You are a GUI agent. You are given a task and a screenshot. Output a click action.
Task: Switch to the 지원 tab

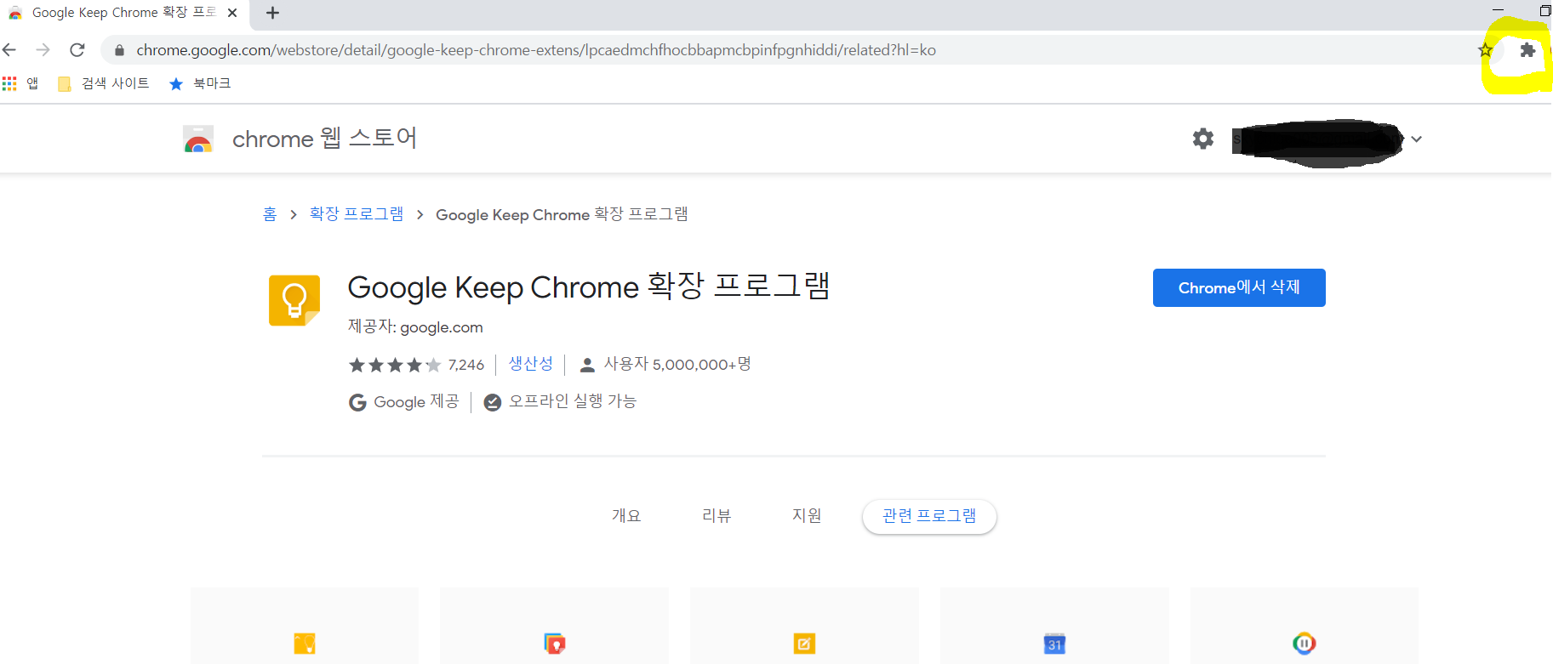(x=807, y=516)
